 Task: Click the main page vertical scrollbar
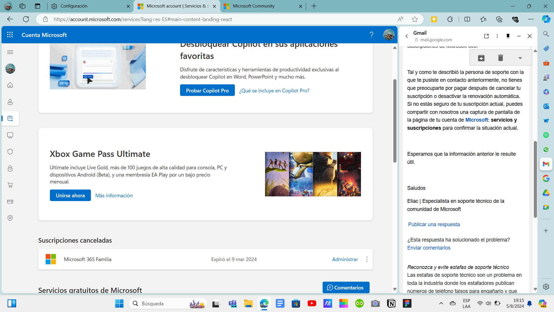coord(395,121)
